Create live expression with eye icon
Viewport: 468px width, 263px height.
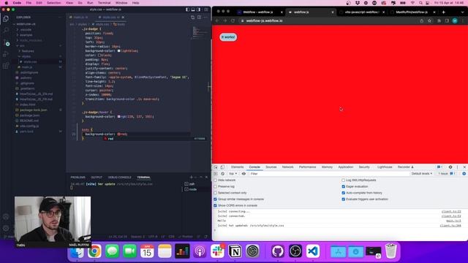[x=244, y=174]
